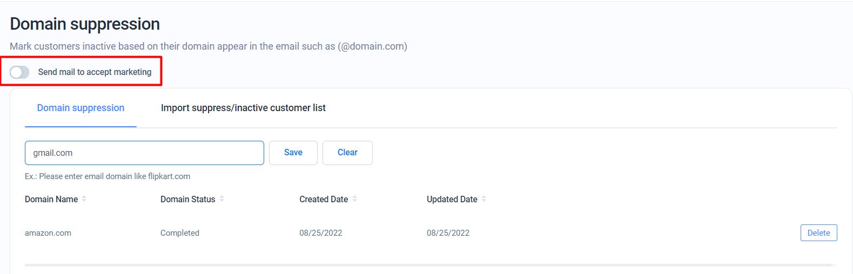Click the horizontal scrollbar below the table
The width and height of the screenshot is (853, 274).
[428, 265]
